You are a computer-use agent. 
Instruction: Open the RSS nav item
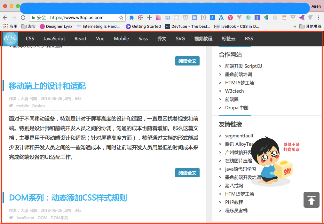point(249,39)
